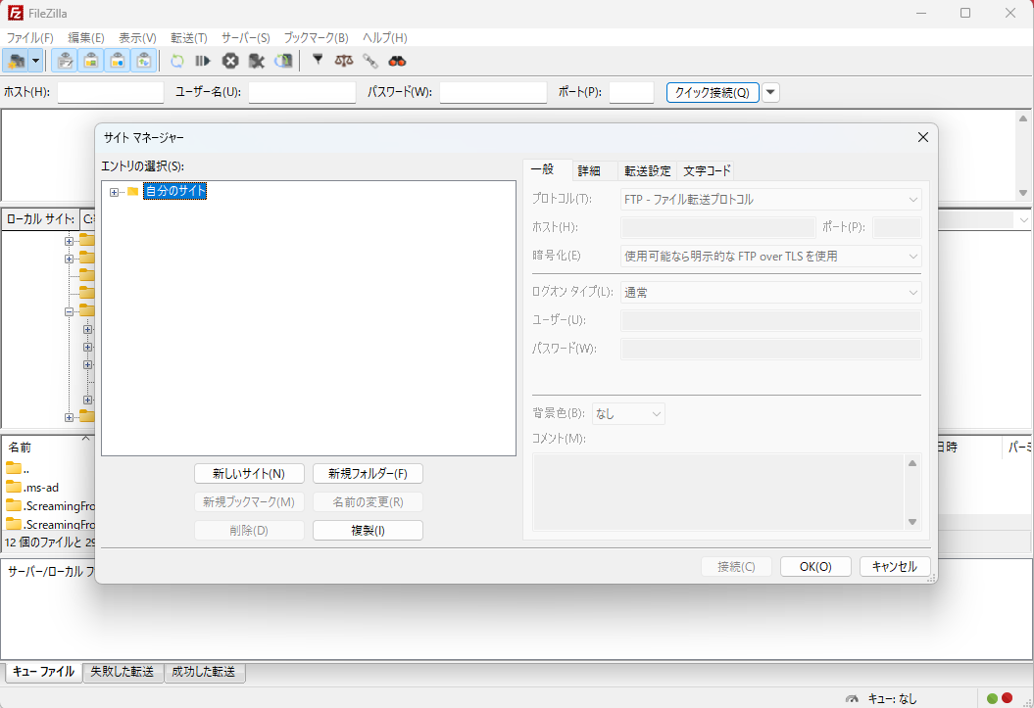This screenshot has width=1034, height=708.
Task: Open the ファイル(F) menu
Action: click(29, 37)
